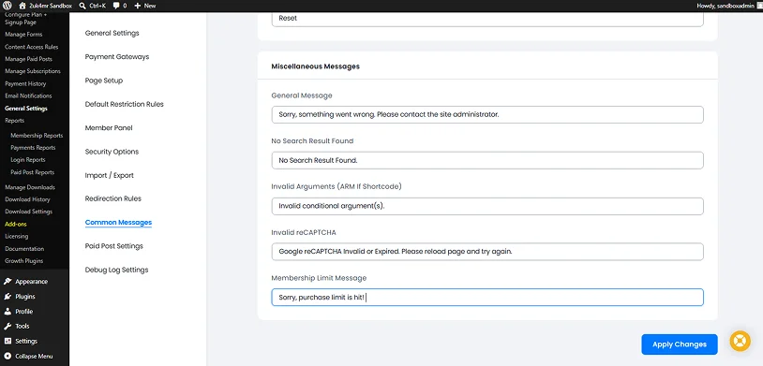Select Common Messages tab
This screenshot has width=763, height=366.
tap(118, 223)
